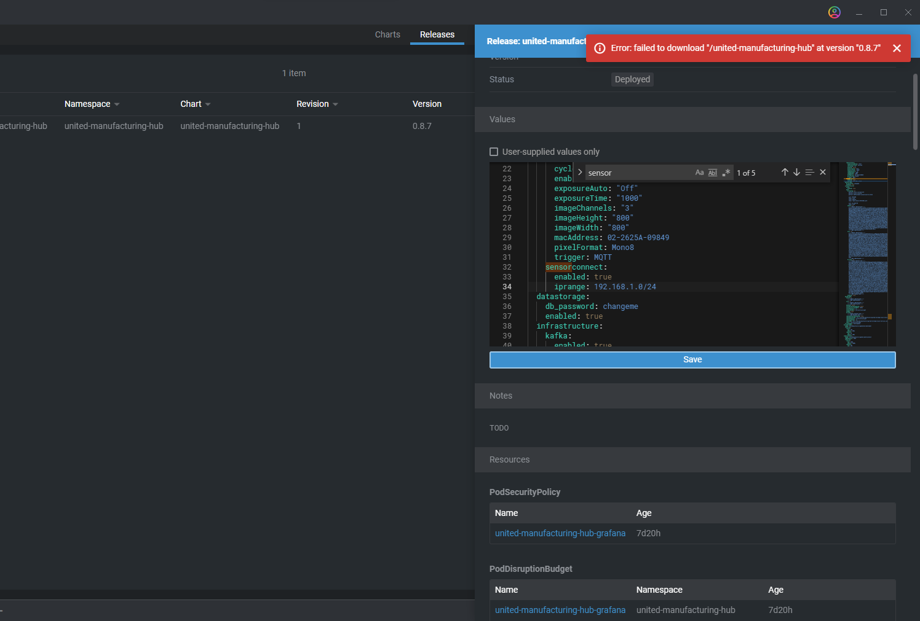Open united-manufacturing-hub-grafana PodSecurityPolicy link
The height and width of the screenshot is (621, 920).
coord(560,533)
